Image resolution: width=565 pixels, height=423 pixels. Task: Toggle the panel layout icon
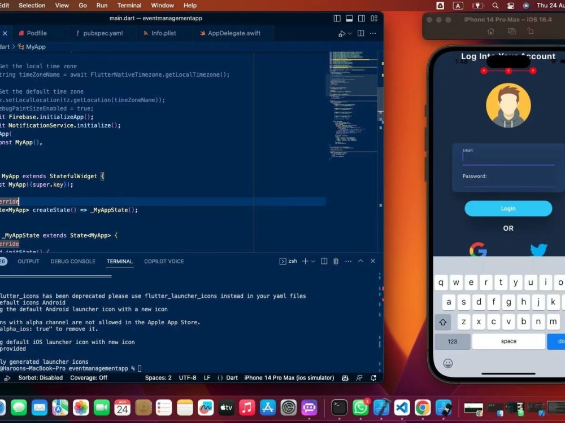tap(350, 18)
